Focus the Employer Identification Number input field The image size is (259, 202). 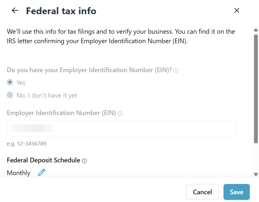click(121, 128)
